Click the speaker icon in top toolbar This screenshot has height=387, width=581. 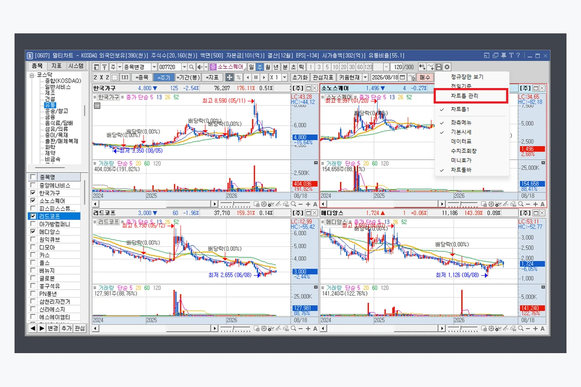199,67
